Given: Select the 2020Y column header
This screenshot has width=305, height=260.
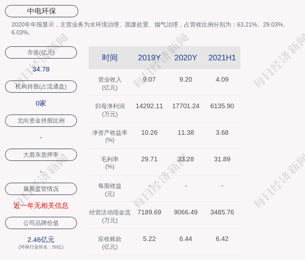Looking at the screenshot, I should click(x=186, y=58).
